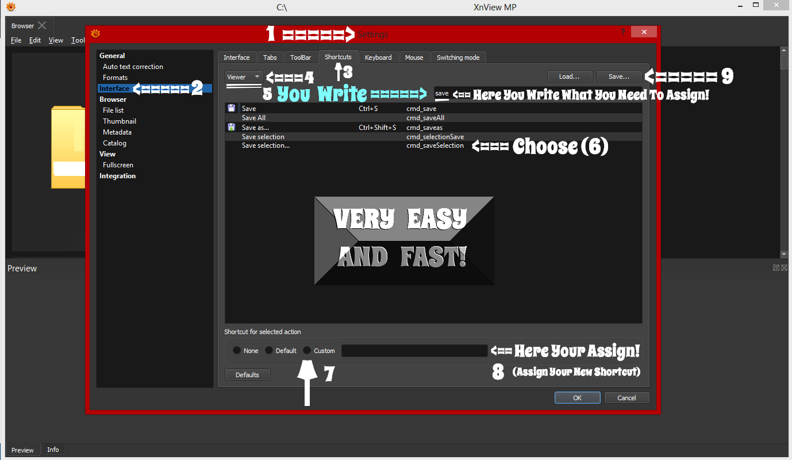This screenshot has height=460, width=792.
Task: Click the "Ctrl+S" shortcut cell
Action: (368, 108)
